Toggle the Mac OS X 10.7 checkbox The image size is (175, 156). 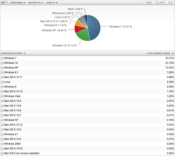click(2, 115)
